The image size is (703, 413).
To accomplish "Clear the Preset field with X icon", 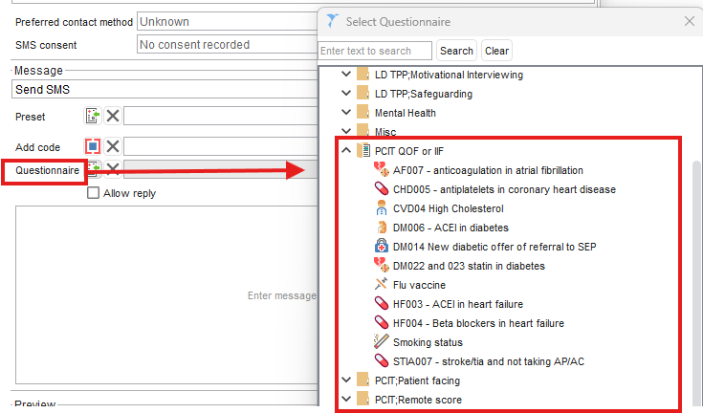I will (x=113, y=116).
